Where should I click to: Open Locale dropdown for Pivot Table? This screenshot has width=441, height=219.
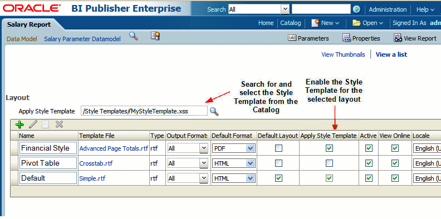(x=427, y=163)
